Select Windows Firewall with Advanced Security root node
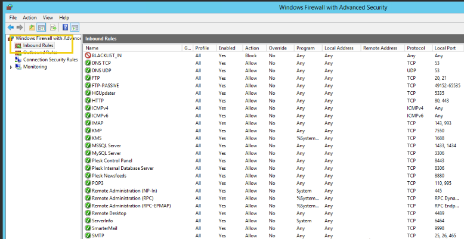Screen dimensions: 464x239 tap(48, 38)
